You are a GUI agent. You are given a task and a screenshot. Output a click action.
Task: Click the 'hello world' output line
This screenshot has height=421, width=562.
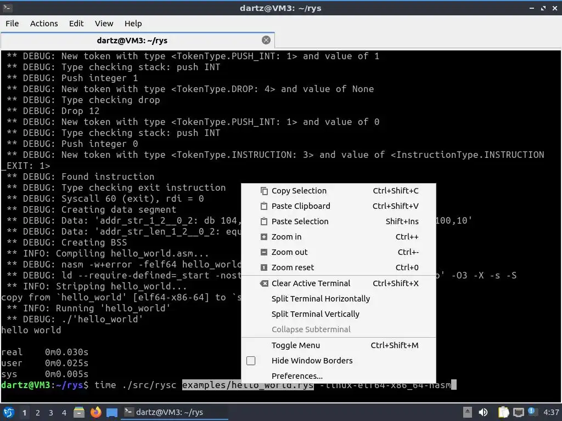point(31,330)
